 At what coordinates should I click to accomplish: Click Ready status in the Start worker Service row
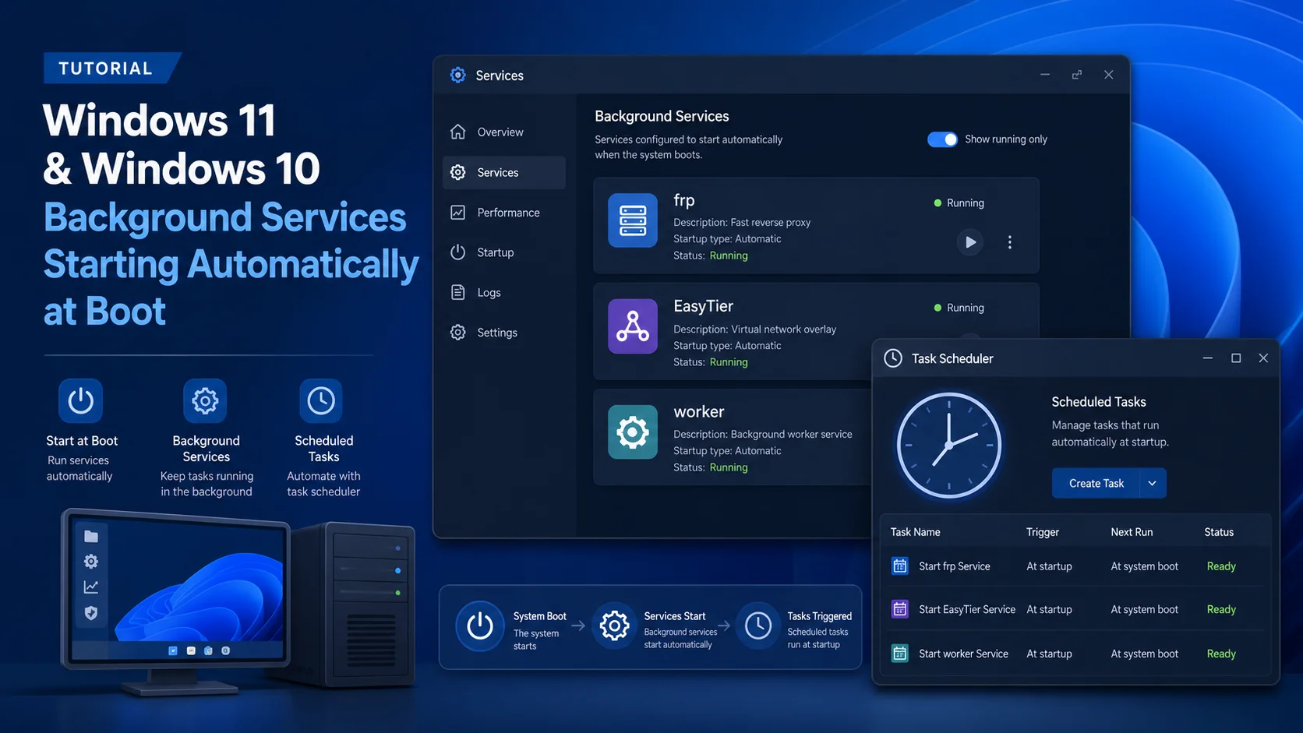pyautogui.click(x=1221, y=654)
